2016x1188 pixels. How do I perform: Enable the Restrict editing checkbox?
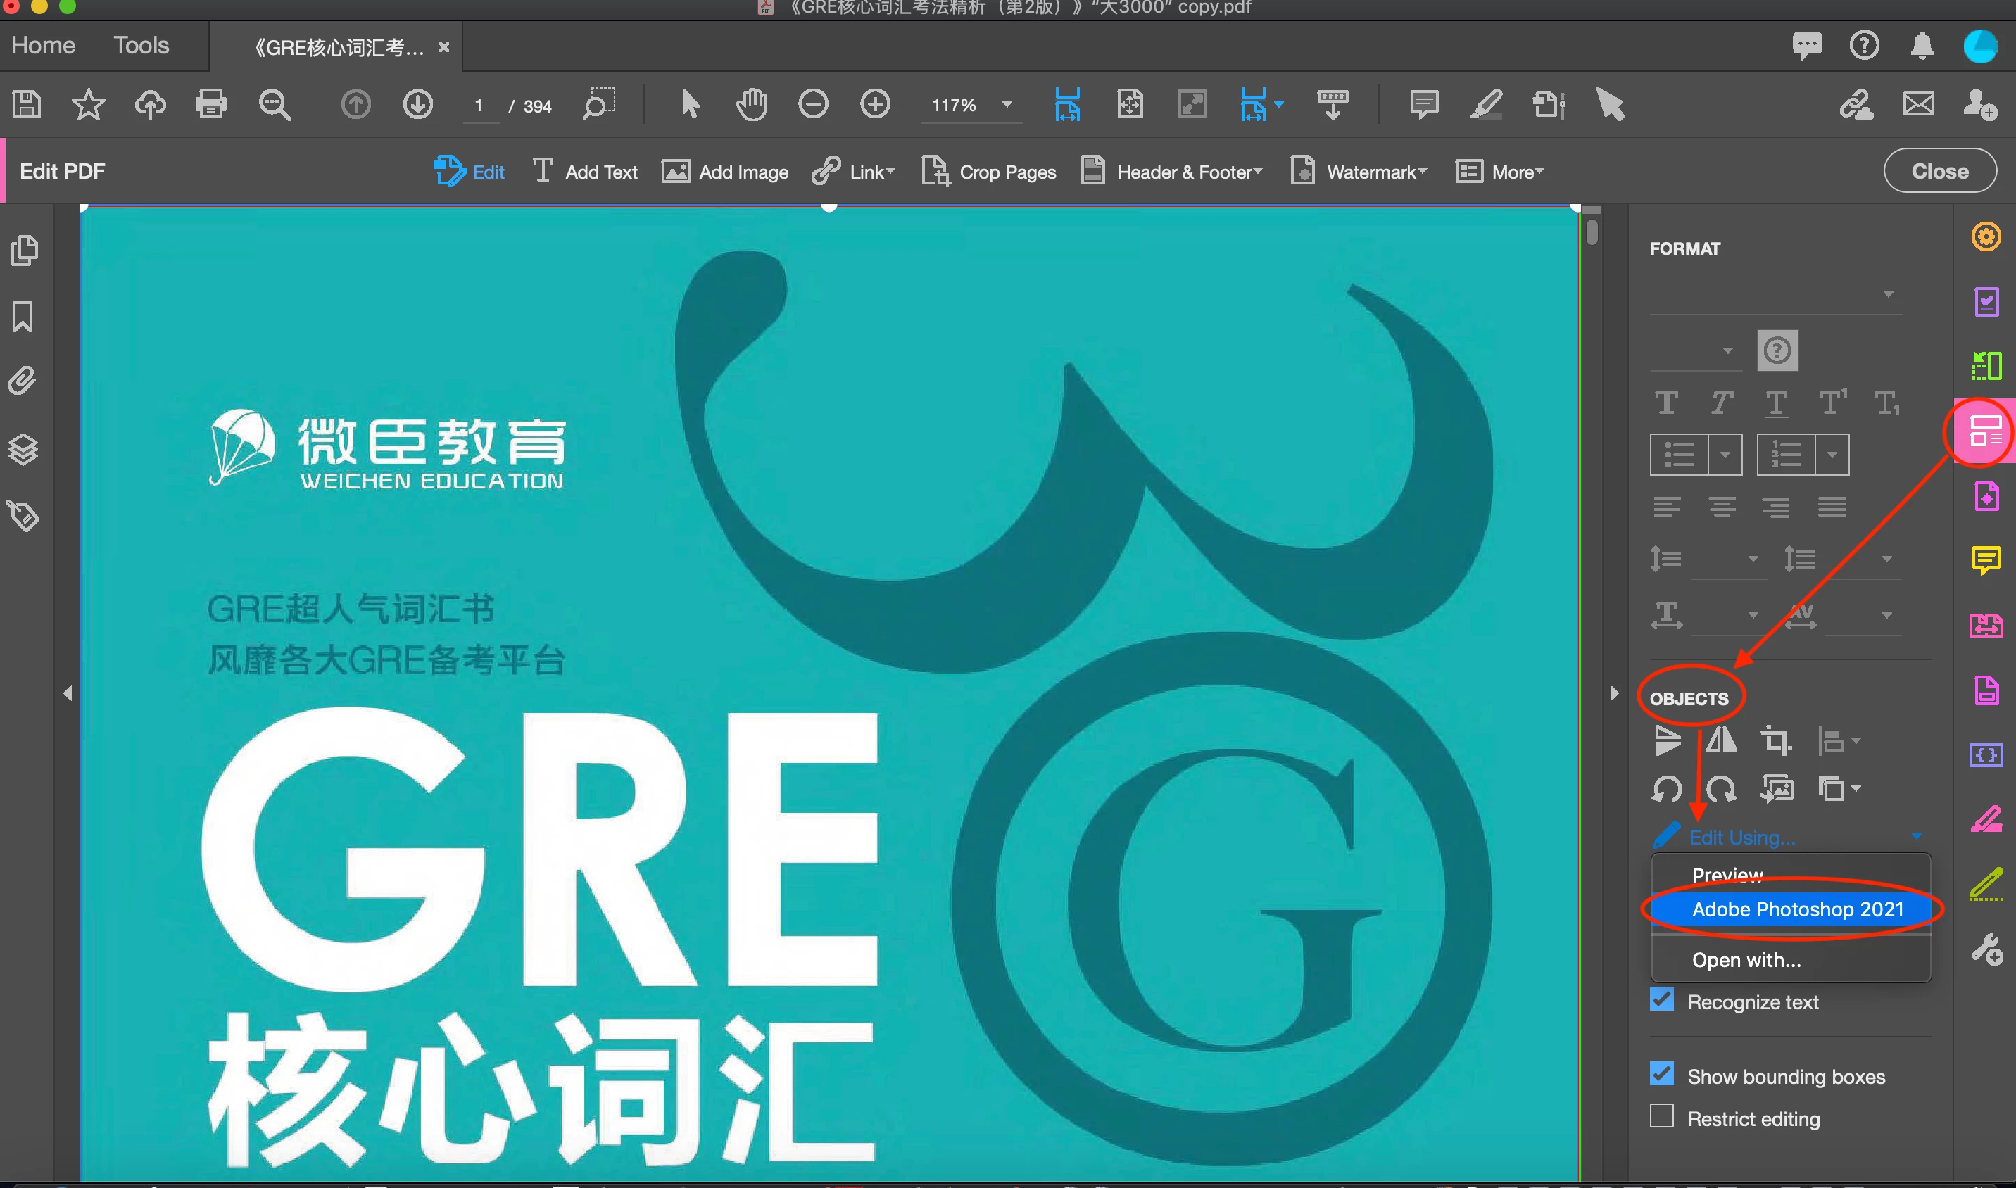pyautogui.click(x=1662, y=1117)
